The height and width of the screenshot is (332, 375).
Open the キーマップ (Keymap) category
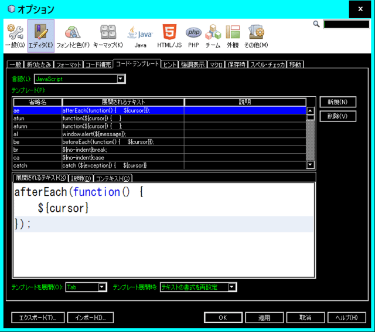coord(108,35)
